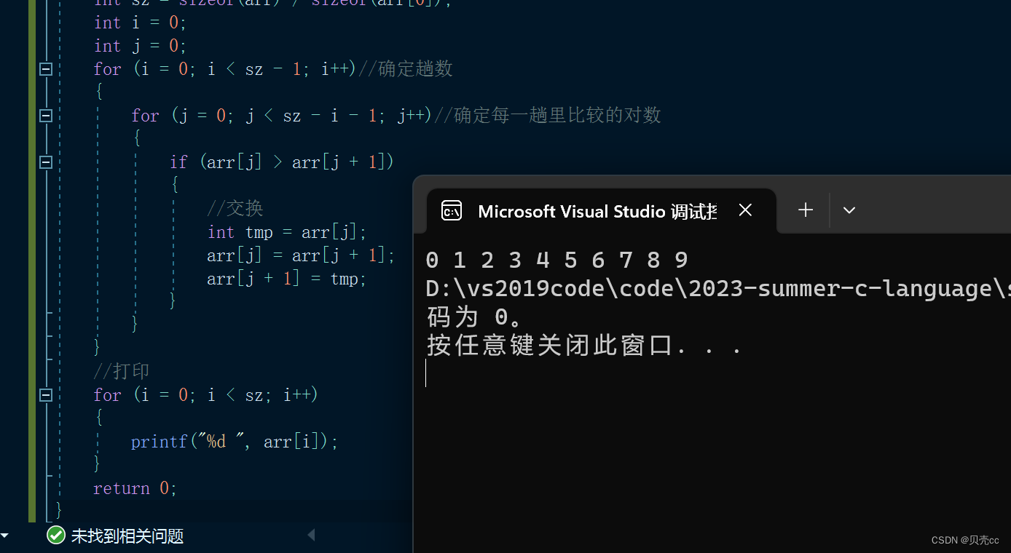Image resolution: width=1011 pixels, height=553 pixels.
Task: Click the horizontal scrollbar left arrow
Action: (x=311, y=536)
